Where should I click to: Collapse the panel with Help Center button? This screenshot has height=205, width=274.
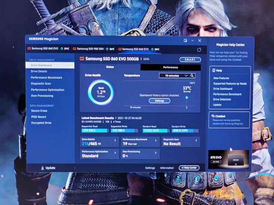point(189,168)
